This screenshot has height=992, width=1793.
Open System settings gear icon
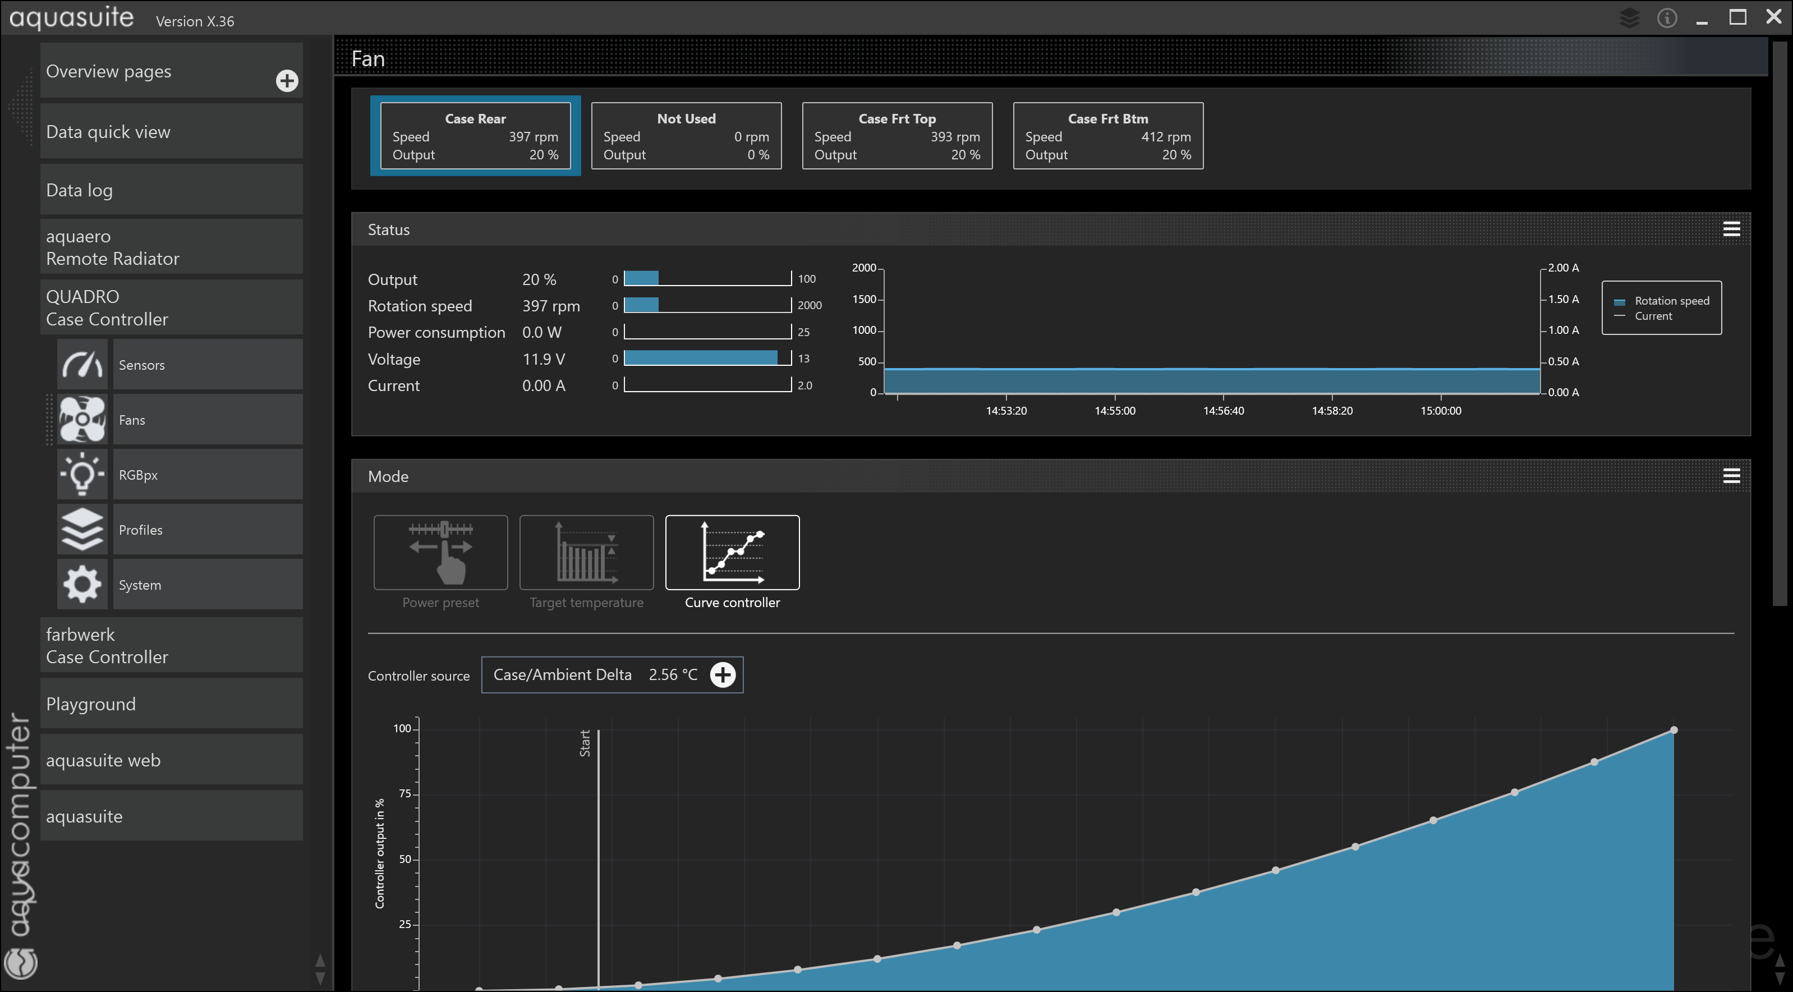(x=82, y=585)
